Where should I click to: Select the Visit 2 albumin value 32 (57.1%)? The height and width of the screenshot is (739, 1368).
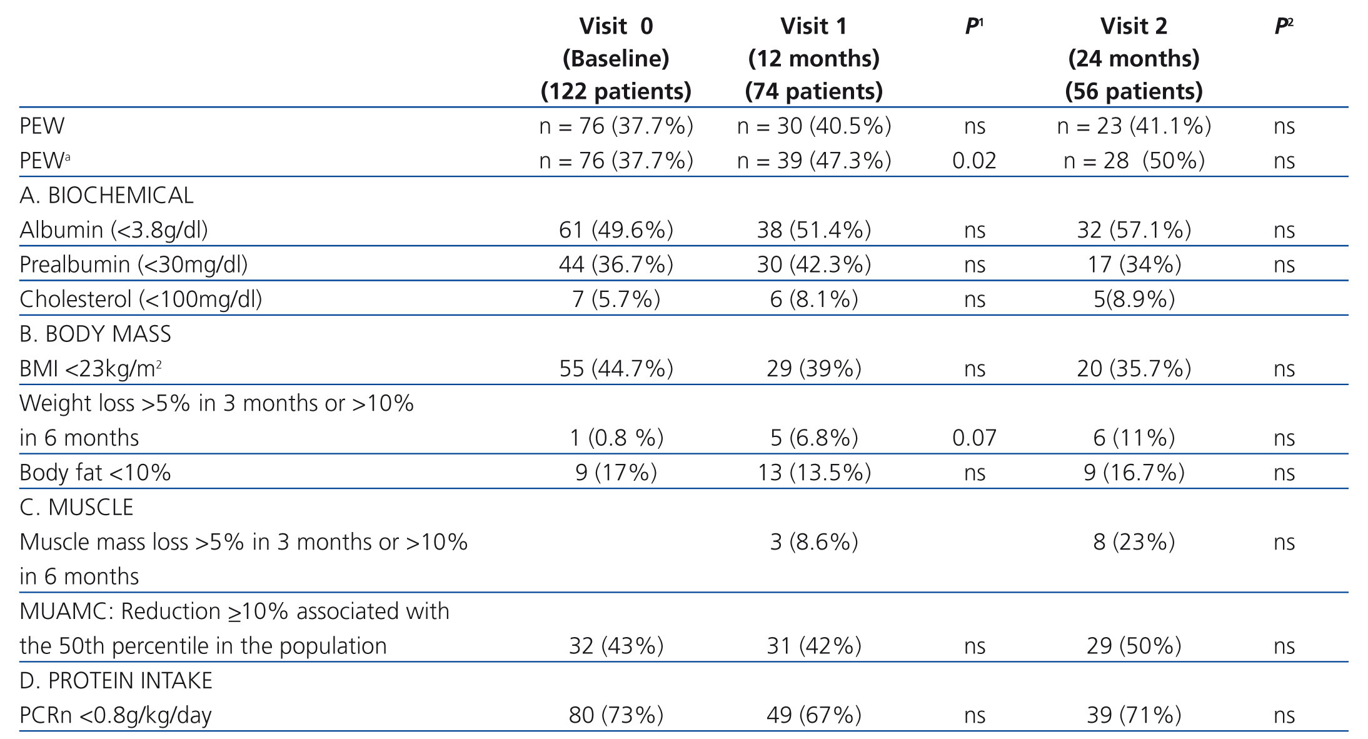(x=1134, y=230)
